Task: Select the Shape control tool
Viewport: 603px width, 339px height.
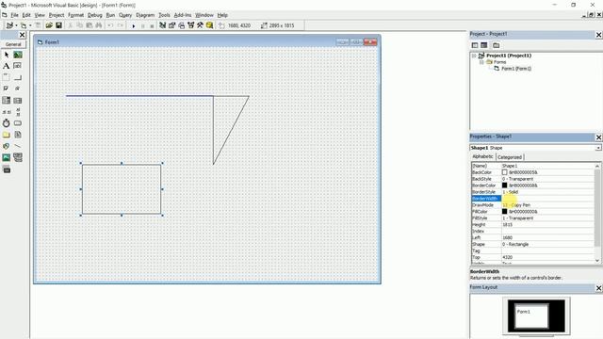Action: pos(7,146)
